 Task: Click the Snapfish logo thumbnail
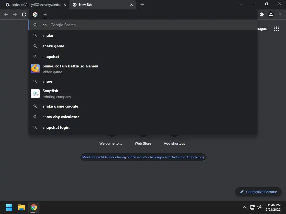[x=35, y=94]
